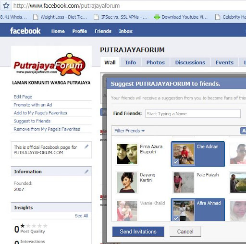Screen dimensions: 246x244
Task: Click the bookmark star icon in address bar
Action: (6, 6)
